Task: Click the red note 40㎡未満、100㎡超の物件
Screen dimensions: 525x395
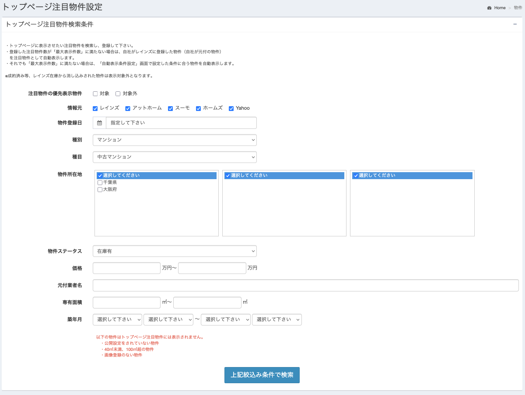Action: (x=129, y=349)
